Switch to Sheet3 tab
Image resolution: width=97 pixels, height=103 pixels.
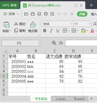tap(79, 99)
